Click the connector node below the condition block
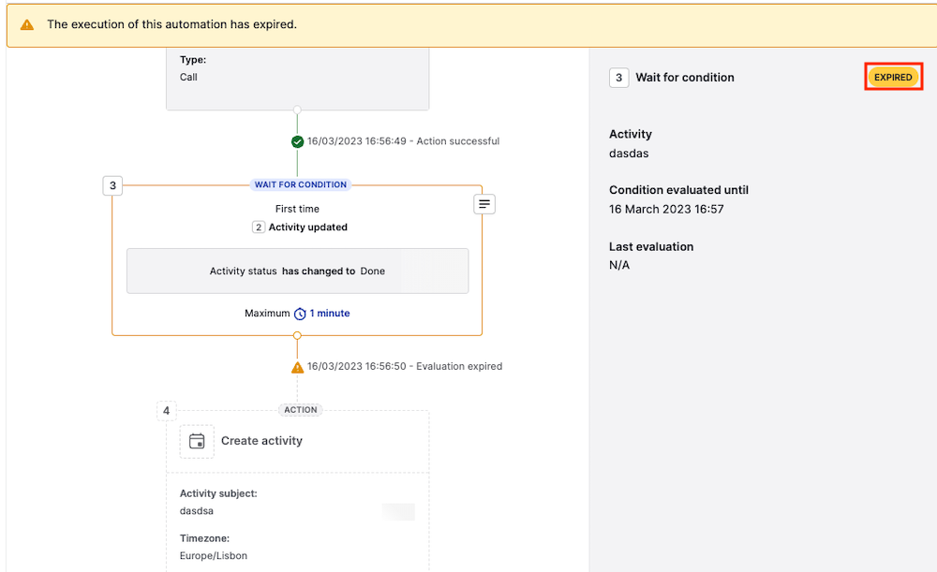The image size is (937, 572). pos(297,334)
